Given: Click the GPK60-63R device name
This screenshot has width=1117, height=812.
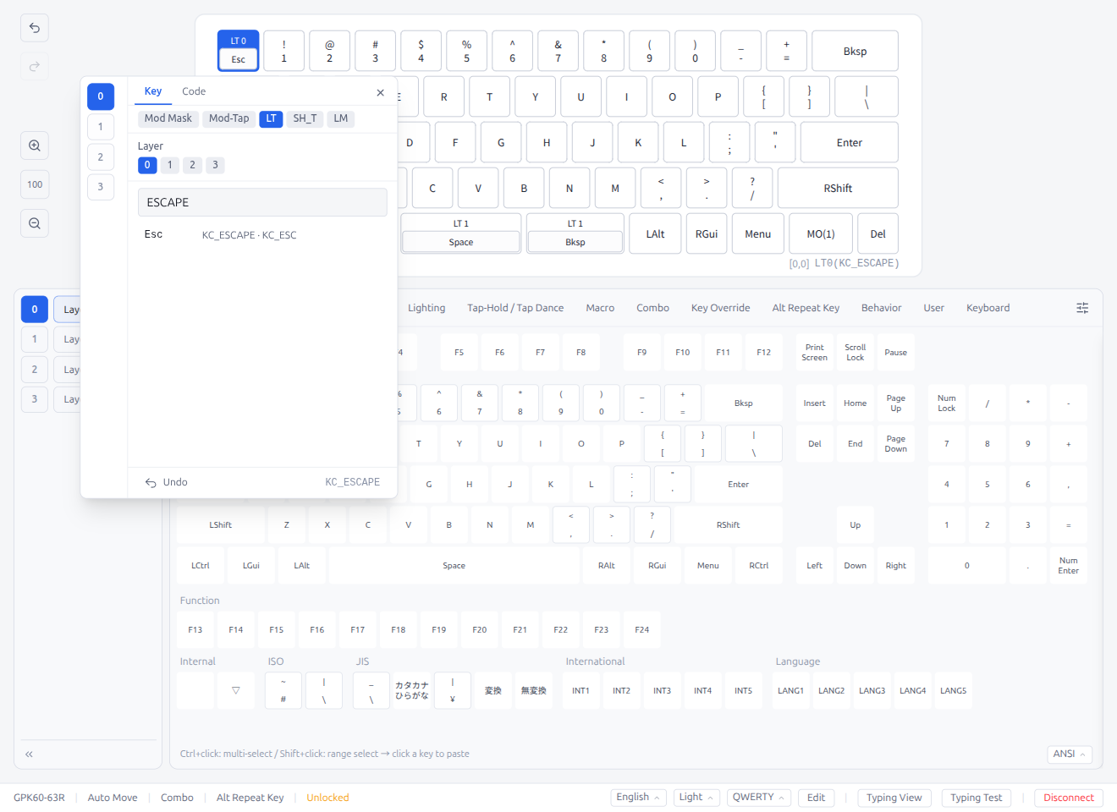Looking at the screenshot, I should pos(39,798).
